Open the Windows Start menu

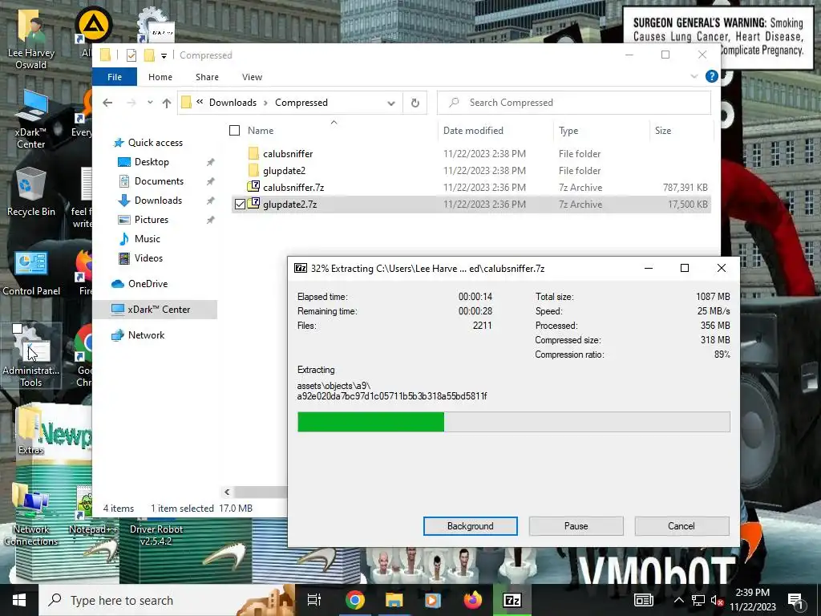coord(19,600)
